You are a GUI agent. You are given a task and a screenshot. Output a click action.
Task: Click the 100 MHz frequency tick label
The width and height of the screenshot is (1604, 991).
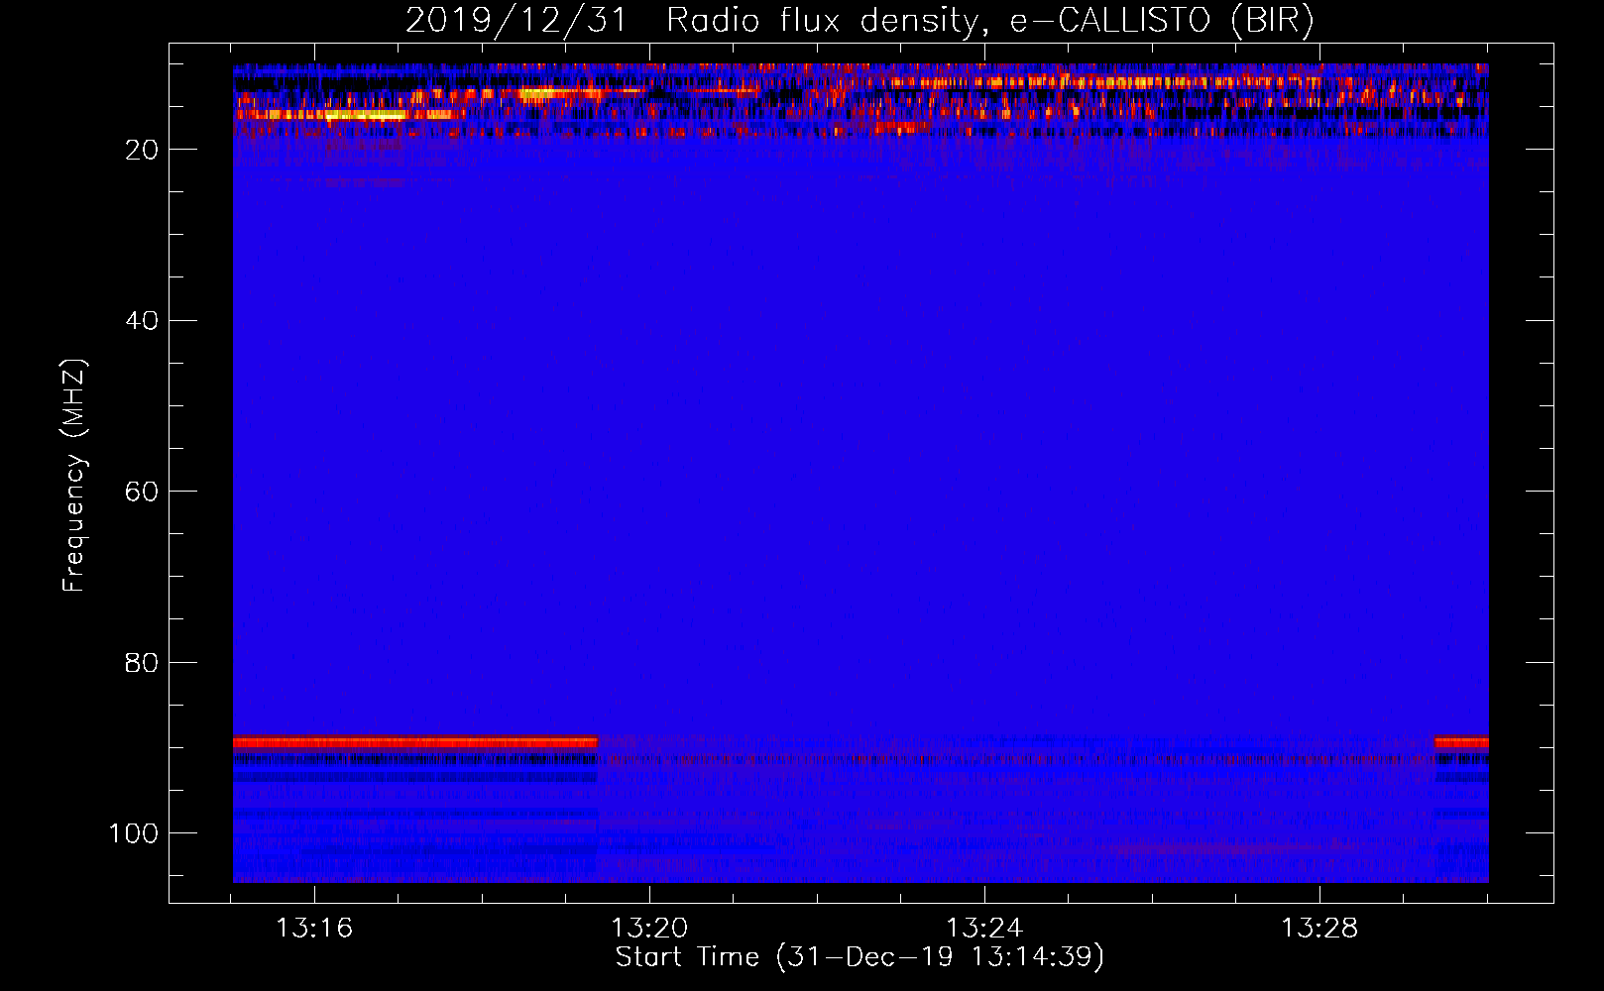click(134, 833)
